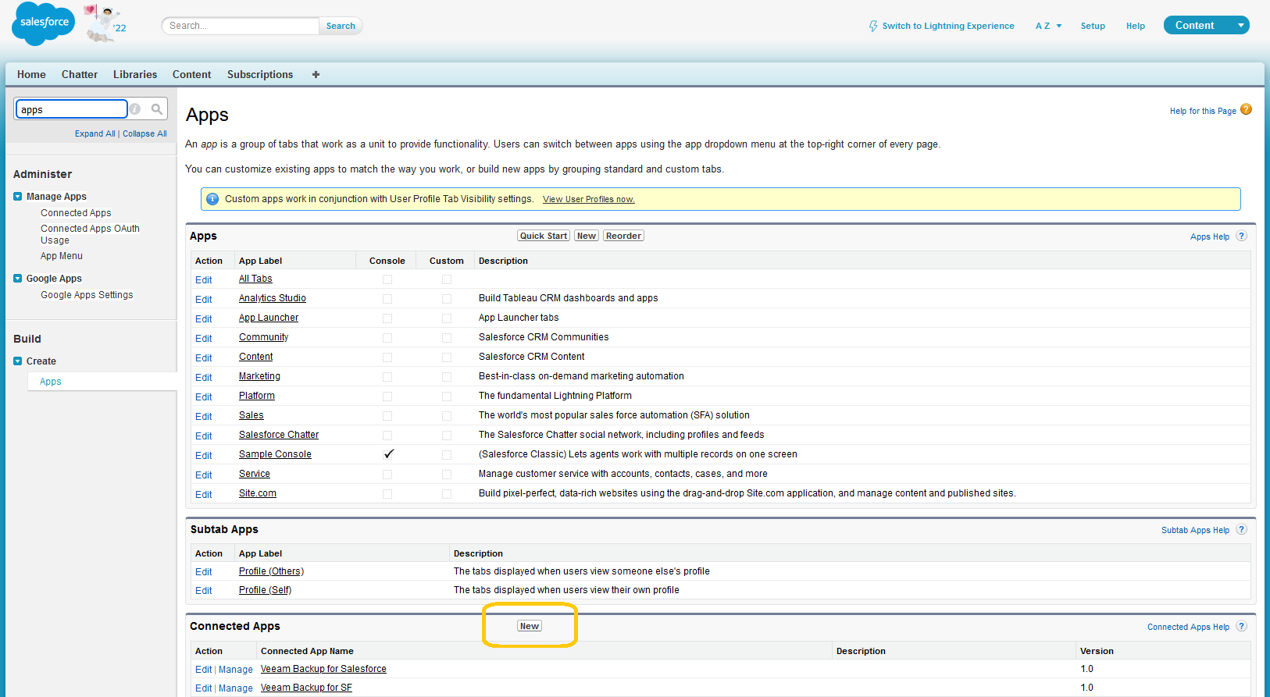1270x697 pixels.
Task: Click Edit for Profile (Self) row
Action: 204,591
